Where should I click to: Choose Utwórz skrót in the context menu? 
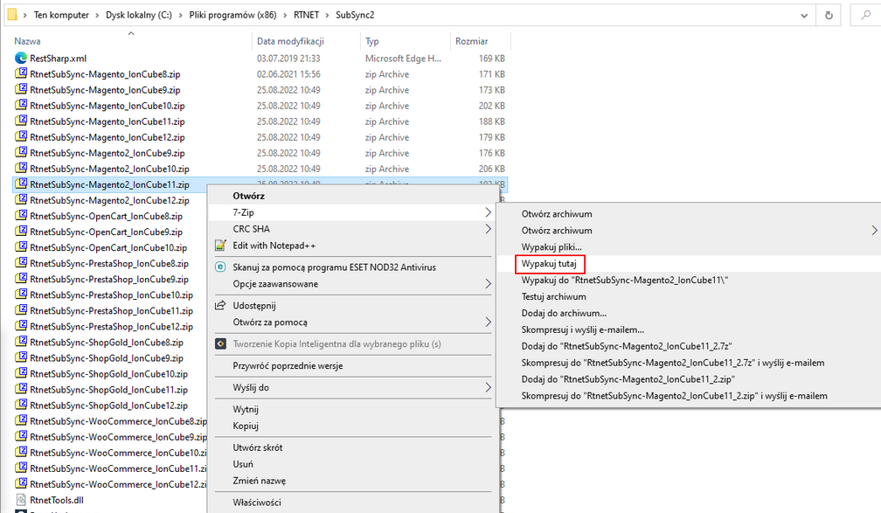(x=257, y=447)
